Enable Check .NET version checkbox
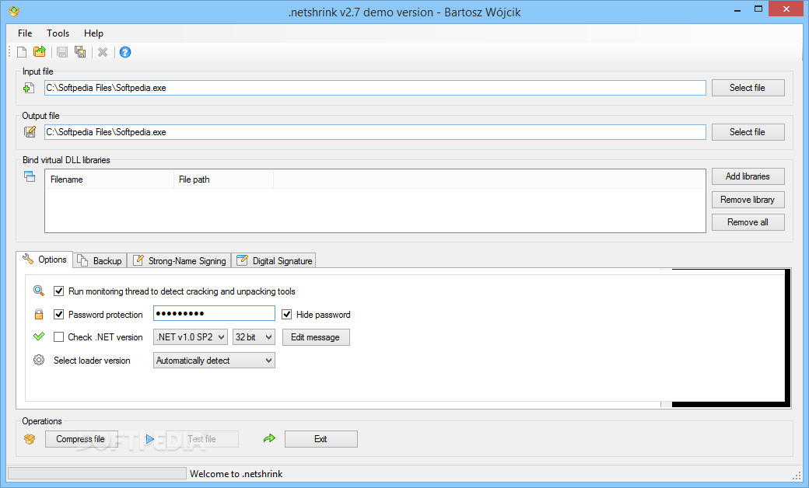This screenshot has height=488, width=809. click(x=59, y=337)
